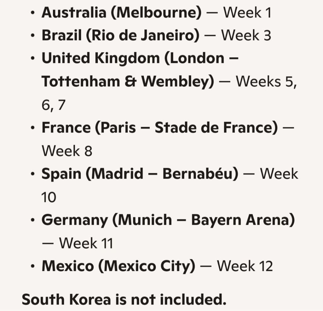
Task: Click the bullet point beside Germany
Action: [32, 220]
